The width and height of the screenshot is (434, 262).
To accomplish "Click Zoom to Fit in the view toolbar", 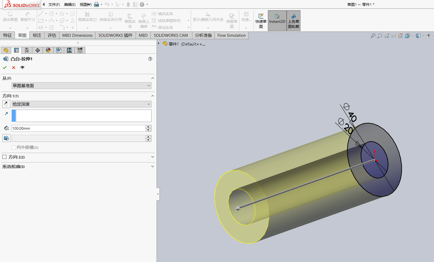I will pyautogui.click(x=373, y=35).
